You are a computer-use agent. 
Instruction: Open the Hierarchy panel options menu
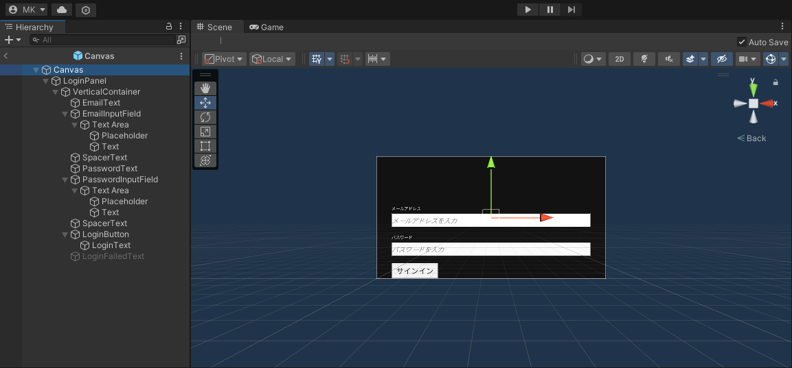181,26
